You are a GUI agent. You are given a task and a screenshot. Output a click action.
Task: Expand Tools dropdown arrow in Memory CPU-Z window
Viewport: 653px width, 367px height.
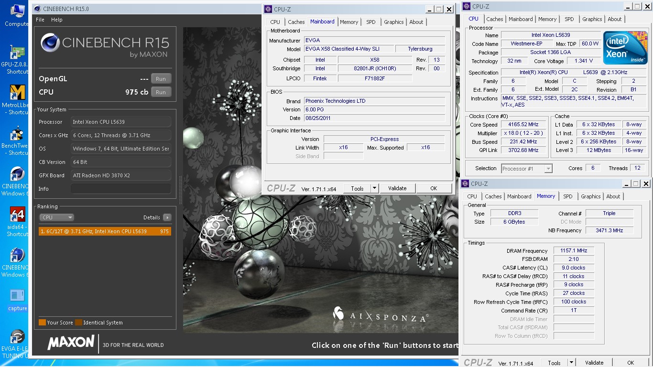coord(572,363)
